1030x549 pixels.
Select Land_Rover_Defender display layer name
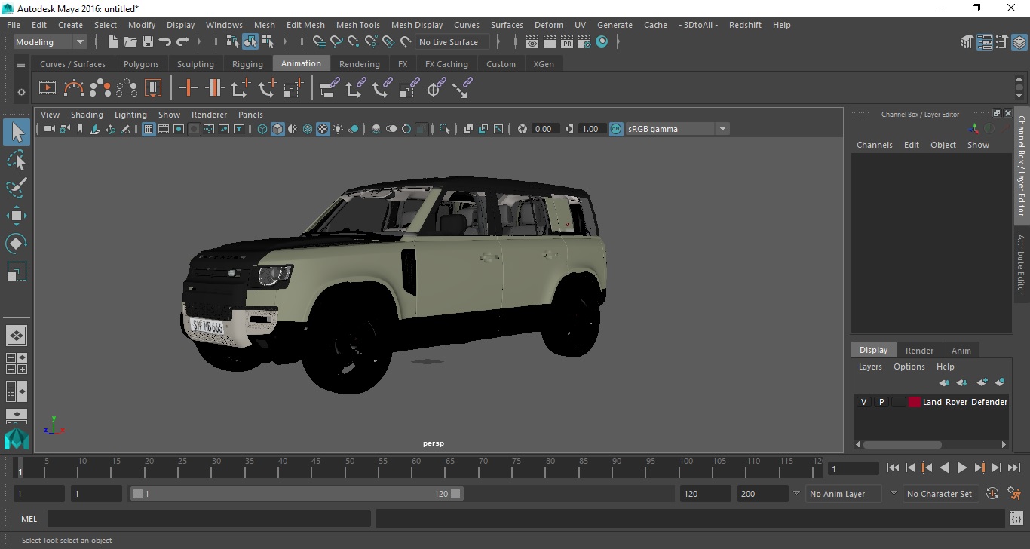pyautogui.click(x=964, y=402)
